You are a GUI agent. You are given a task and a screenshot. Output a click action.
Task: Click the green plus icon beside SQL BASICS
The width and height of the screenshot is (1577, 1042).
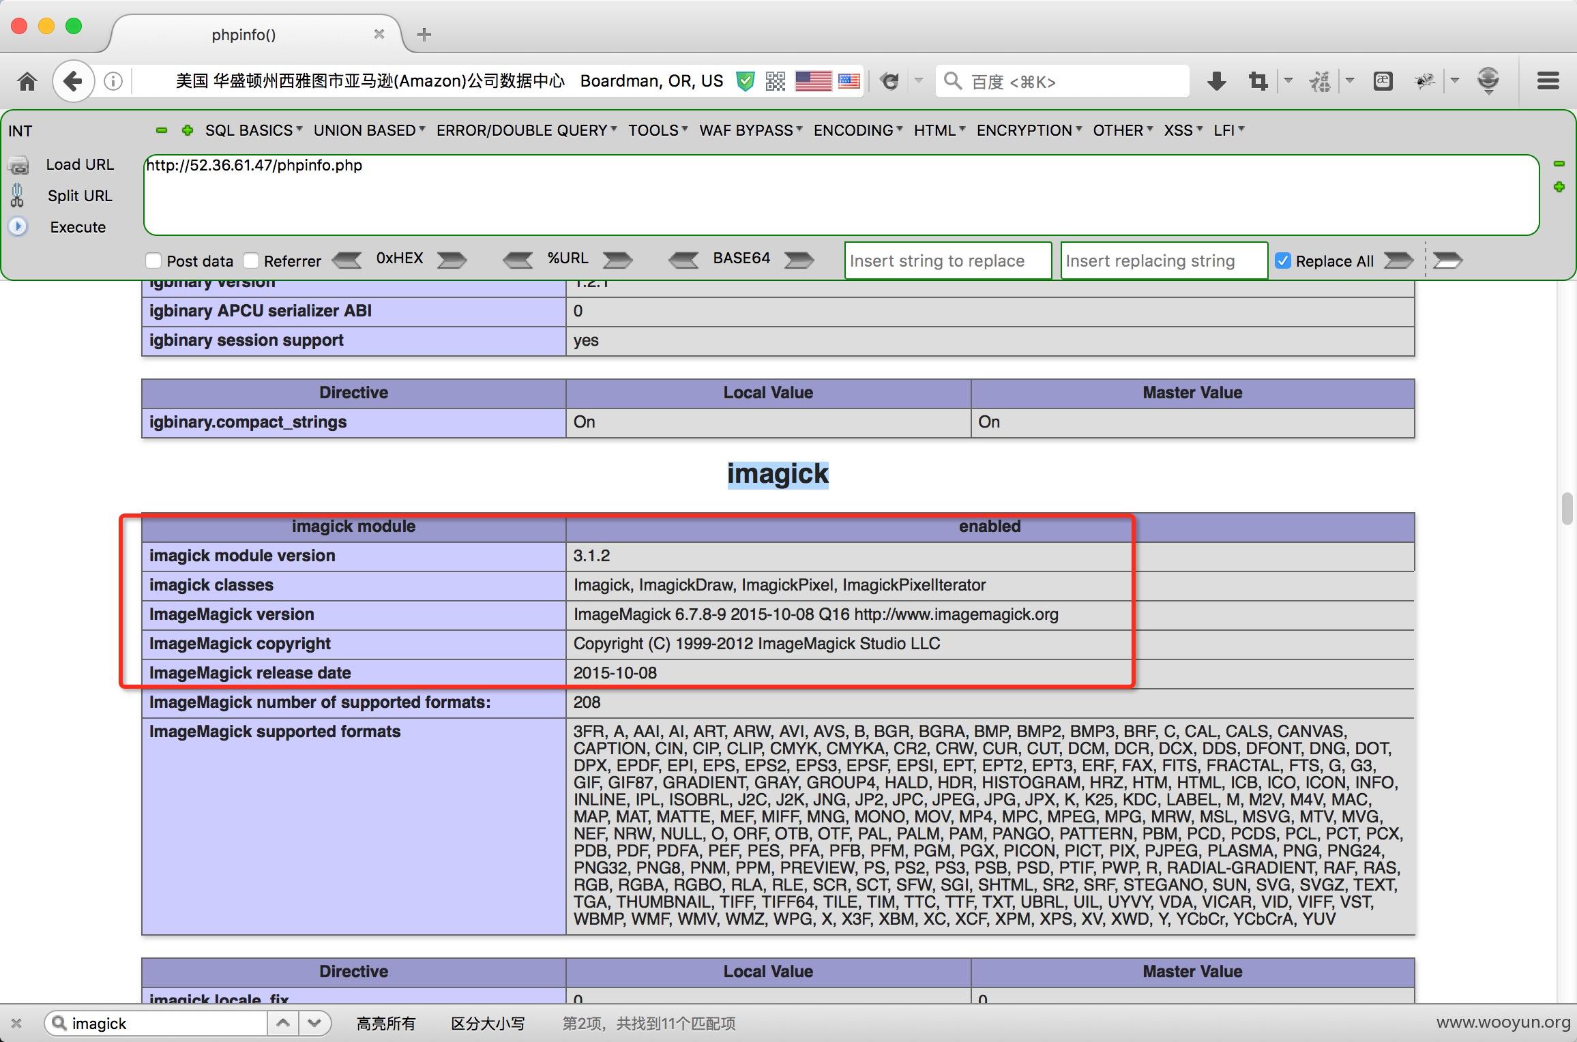point(188,130)
